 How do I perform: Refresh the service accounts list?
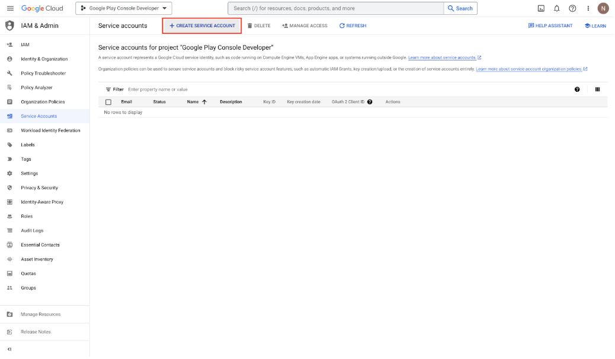tap(353, 25)
